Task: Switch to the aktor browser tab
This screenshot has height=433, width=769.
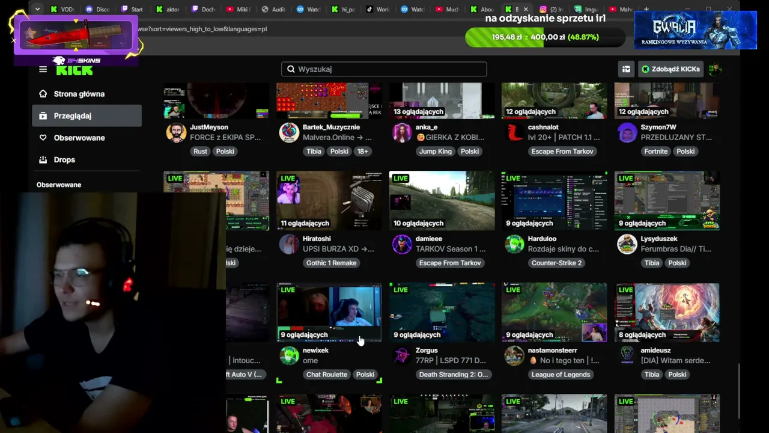Action: point(168,9)
